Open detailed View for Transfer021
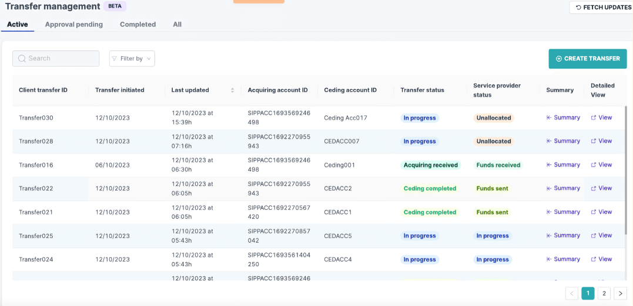The image size is (633, 306). point(601,212)
